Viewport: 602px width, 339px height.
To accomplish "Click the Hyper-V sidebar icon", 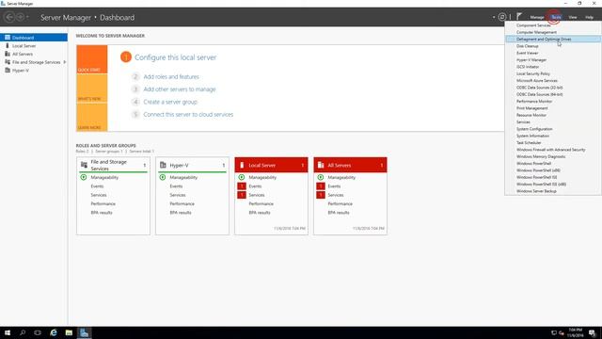I will tap(8, 71).
